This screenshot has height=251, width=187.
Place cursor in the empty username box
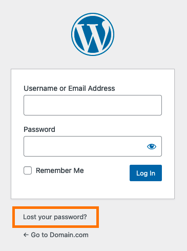[93, 105]
